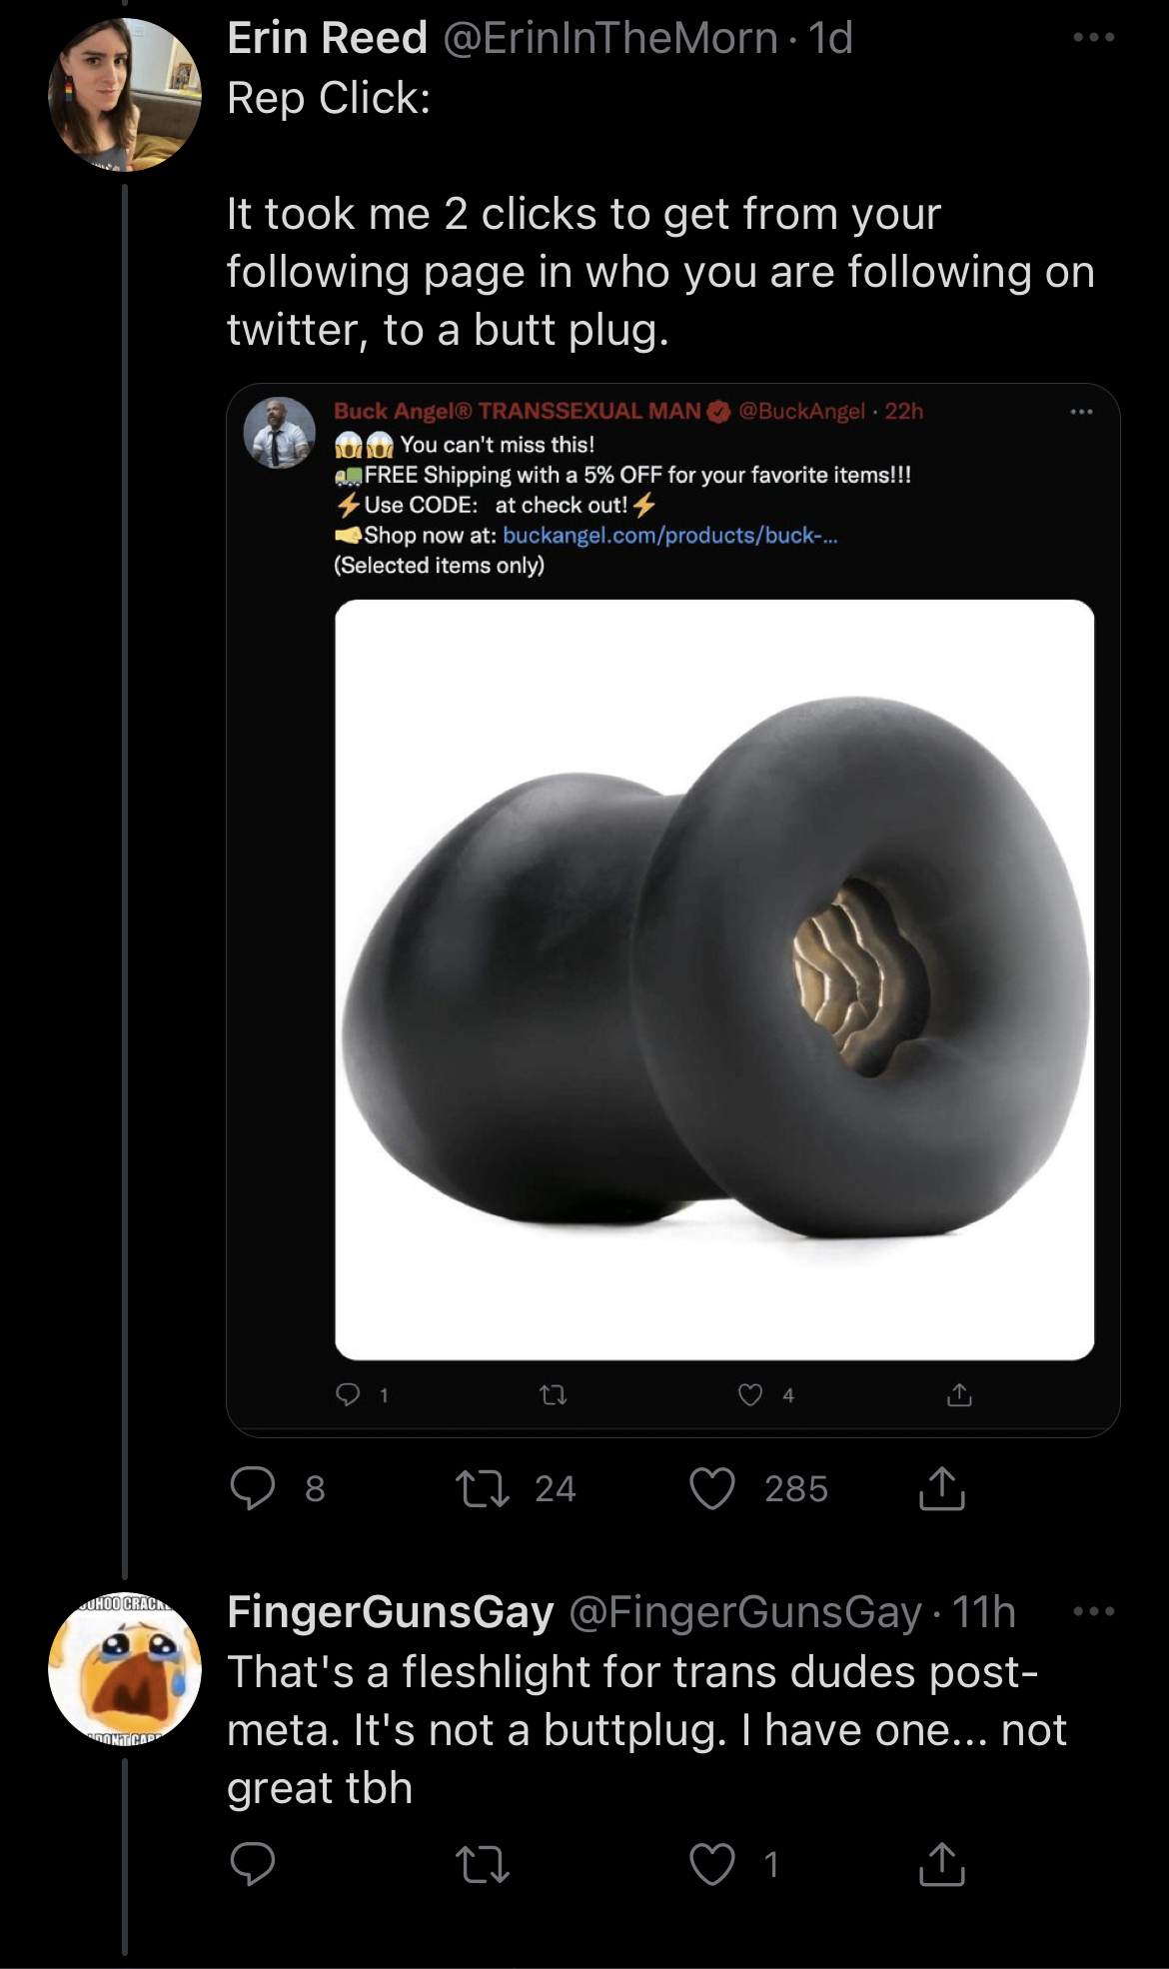Reply to FingerGunsGay's tweet

253,1864
